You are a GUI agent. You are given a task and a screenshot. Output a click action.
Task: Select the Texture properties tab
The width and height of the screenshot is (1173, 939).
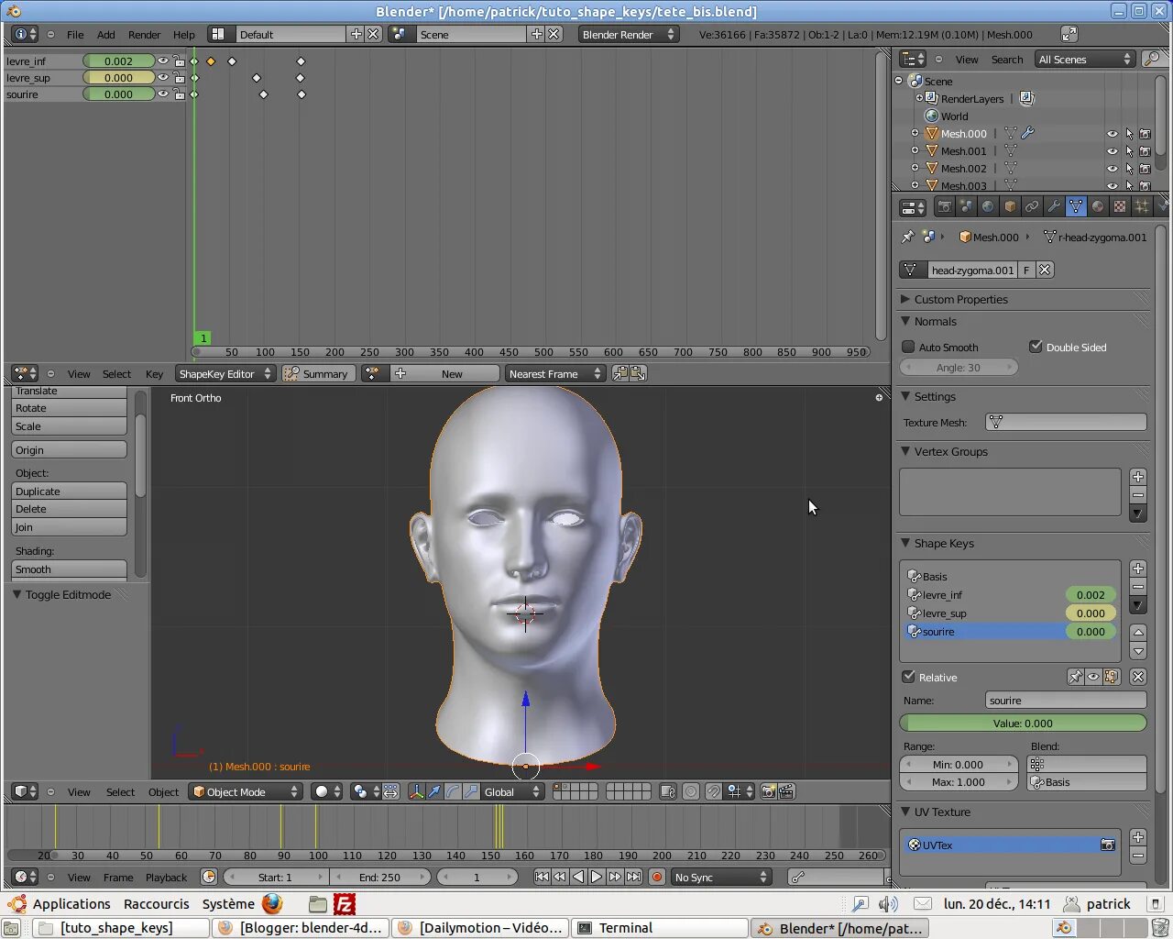pyautogui.click(x=1120, y=206)
